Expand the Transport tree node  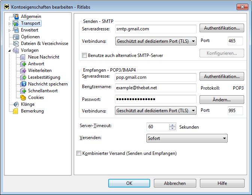pyautogui.click(x=9, y=24)
